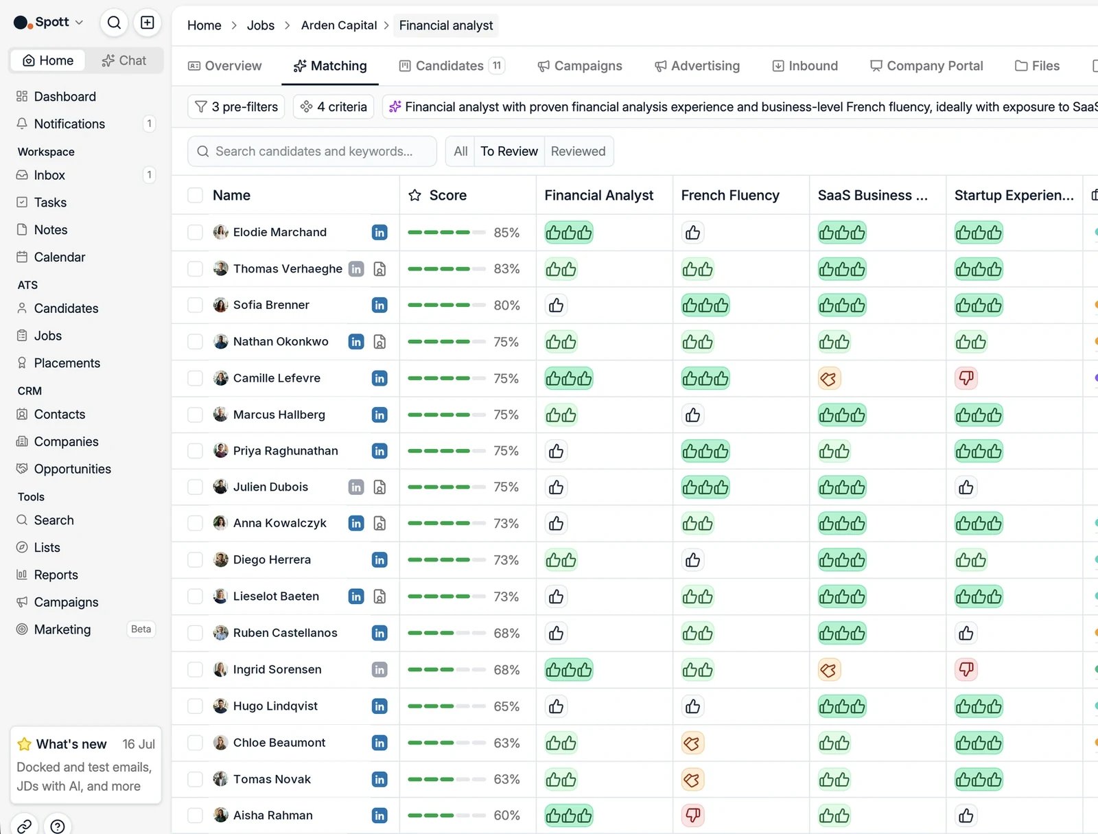The height and width of the screenshot is (834, 1098).
Task: Click the plus create-new icon button
Action: (148, 23)
